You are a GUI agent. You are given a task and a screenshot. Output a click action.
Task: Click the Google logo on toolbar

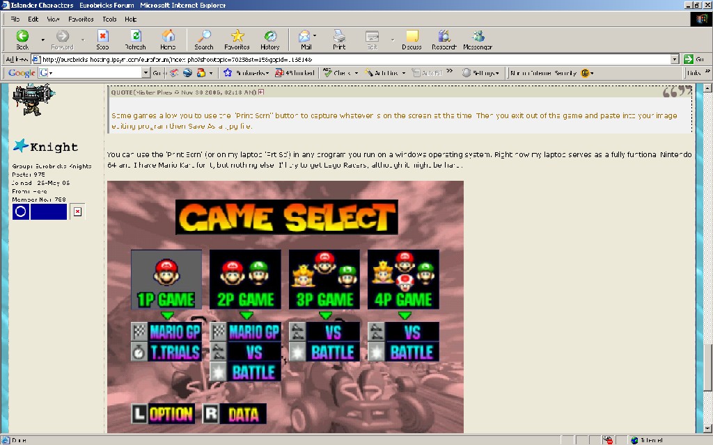click(x=22, y=72)
